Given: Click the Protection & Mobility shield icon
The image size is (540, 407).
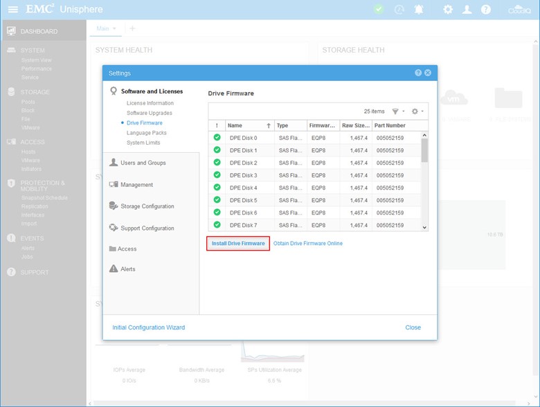Looking at the screenshot, I should tap(11, 183).
